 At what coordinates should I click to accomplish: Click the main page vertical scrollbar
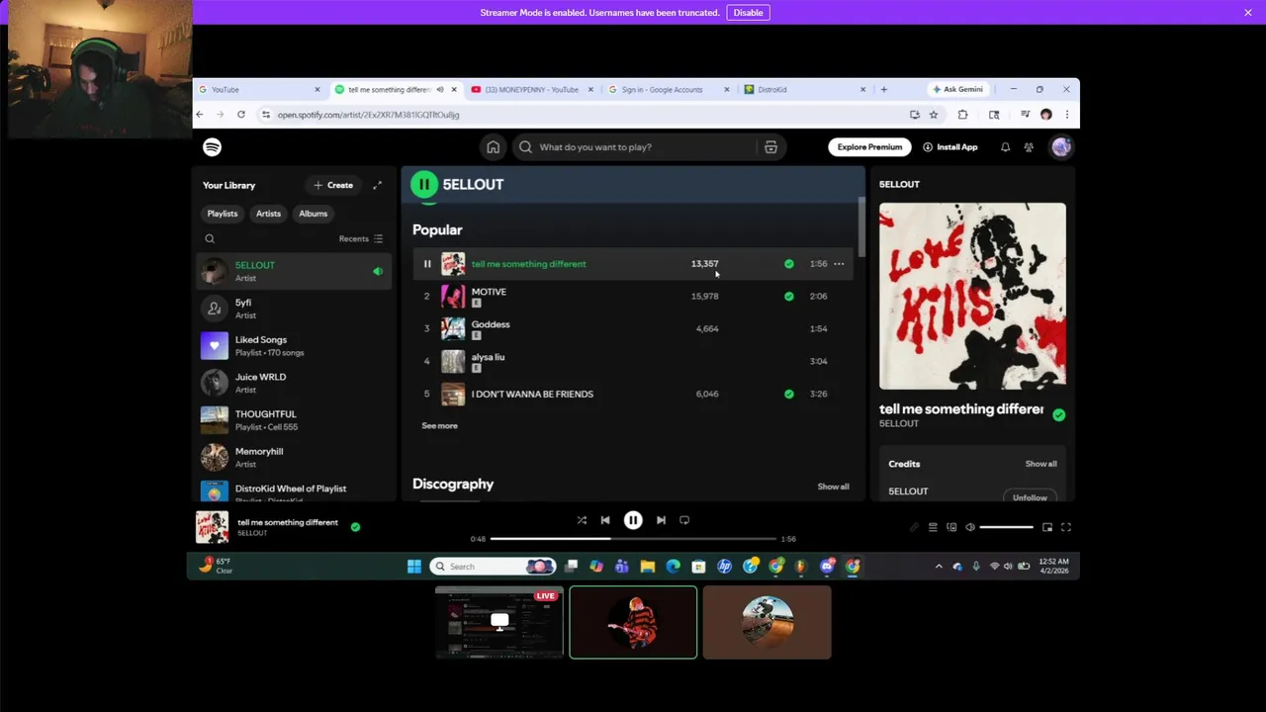tap(861, 226)
